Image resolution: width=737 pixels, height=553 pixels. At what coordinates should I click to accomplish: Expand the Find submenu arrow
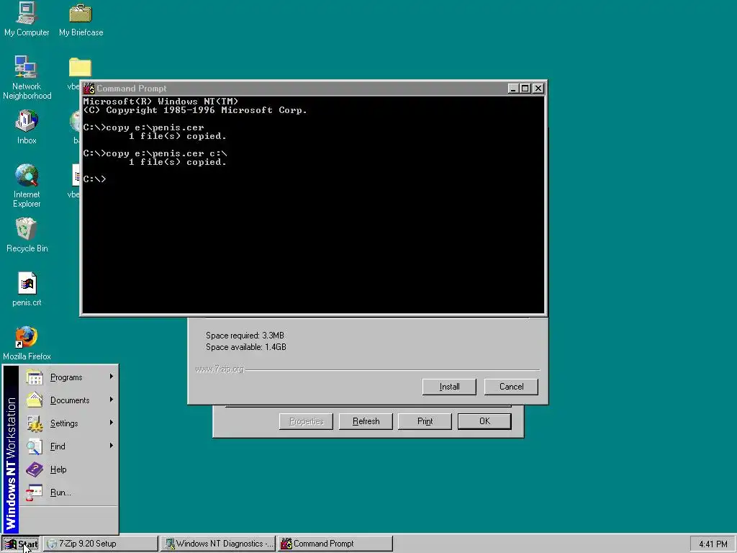(x=112, y=445)
